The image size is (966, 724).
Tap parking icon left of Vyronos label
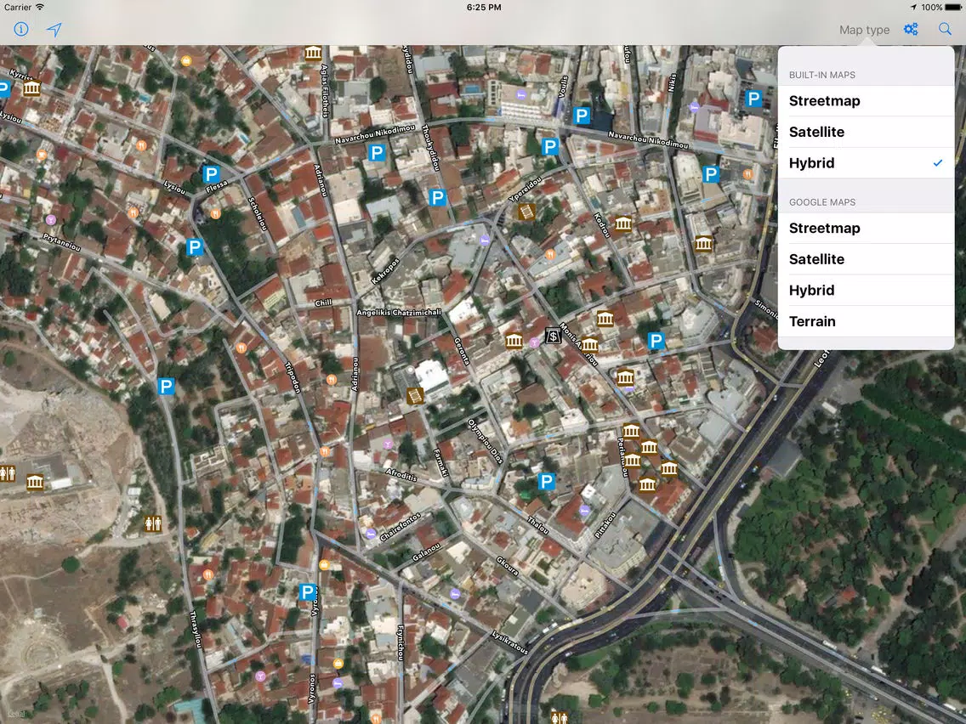307,591
